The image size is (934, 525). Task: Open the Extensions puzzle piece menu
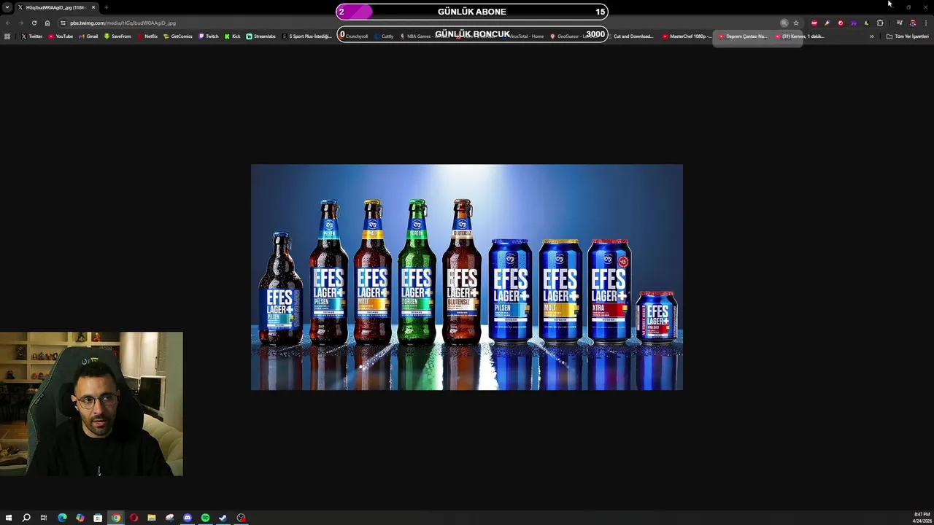[880, 23]
